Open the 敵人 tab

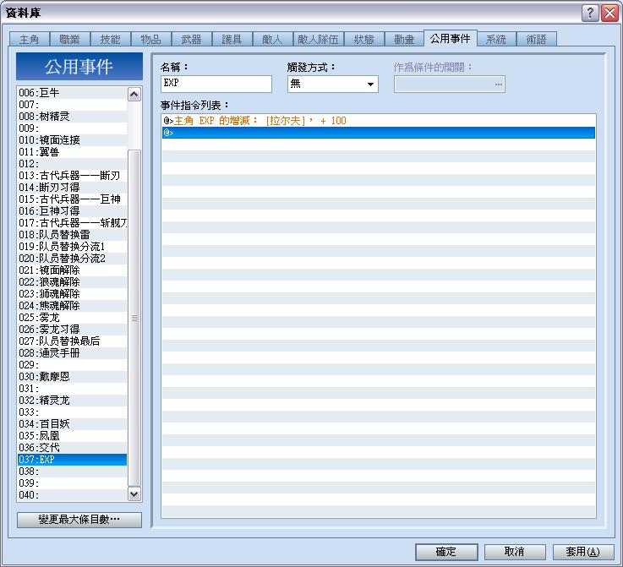[272, 40]
